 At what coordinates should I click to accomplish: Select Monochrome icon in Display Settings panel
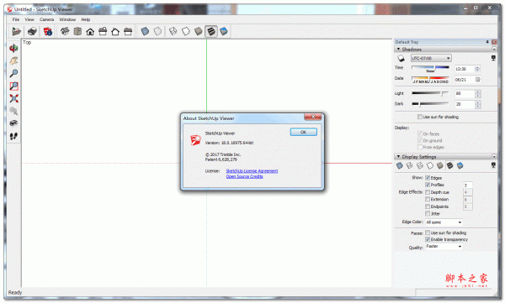[x=460, y=165]
